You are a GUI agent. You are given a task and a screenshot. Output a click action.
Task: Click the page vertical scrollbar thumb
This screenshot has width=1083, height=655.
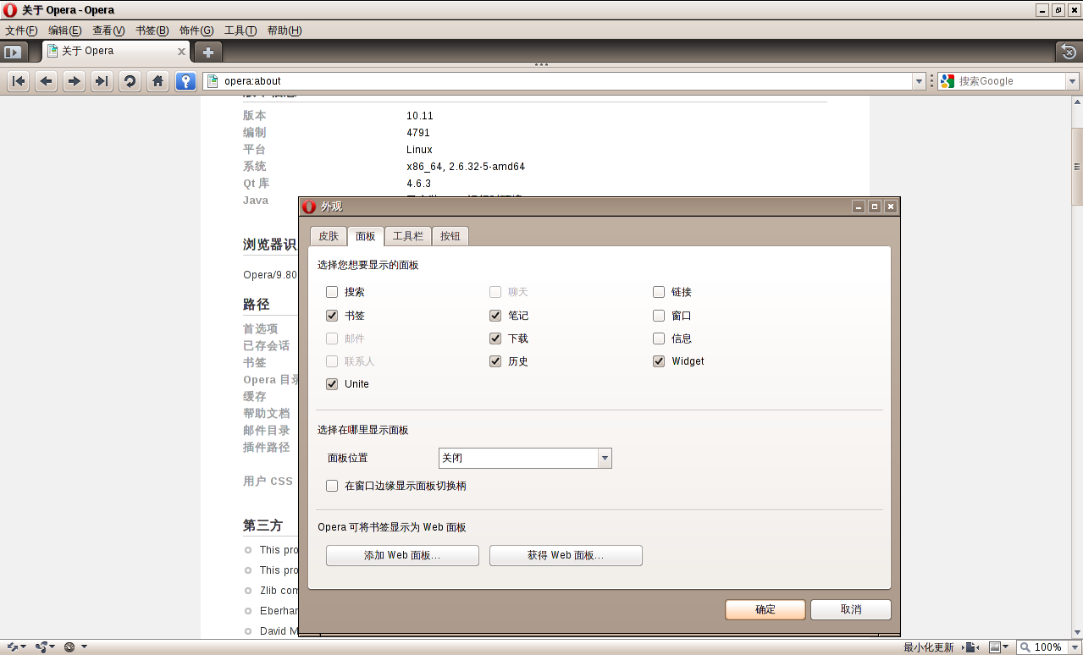point(1077,166)
